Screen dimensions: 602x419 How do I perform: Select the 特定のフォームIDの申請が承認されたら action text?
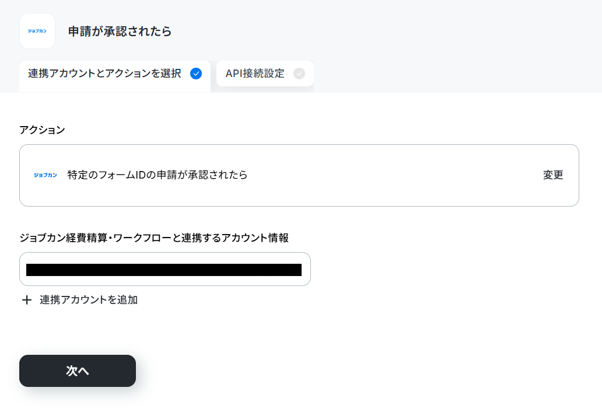157,175
